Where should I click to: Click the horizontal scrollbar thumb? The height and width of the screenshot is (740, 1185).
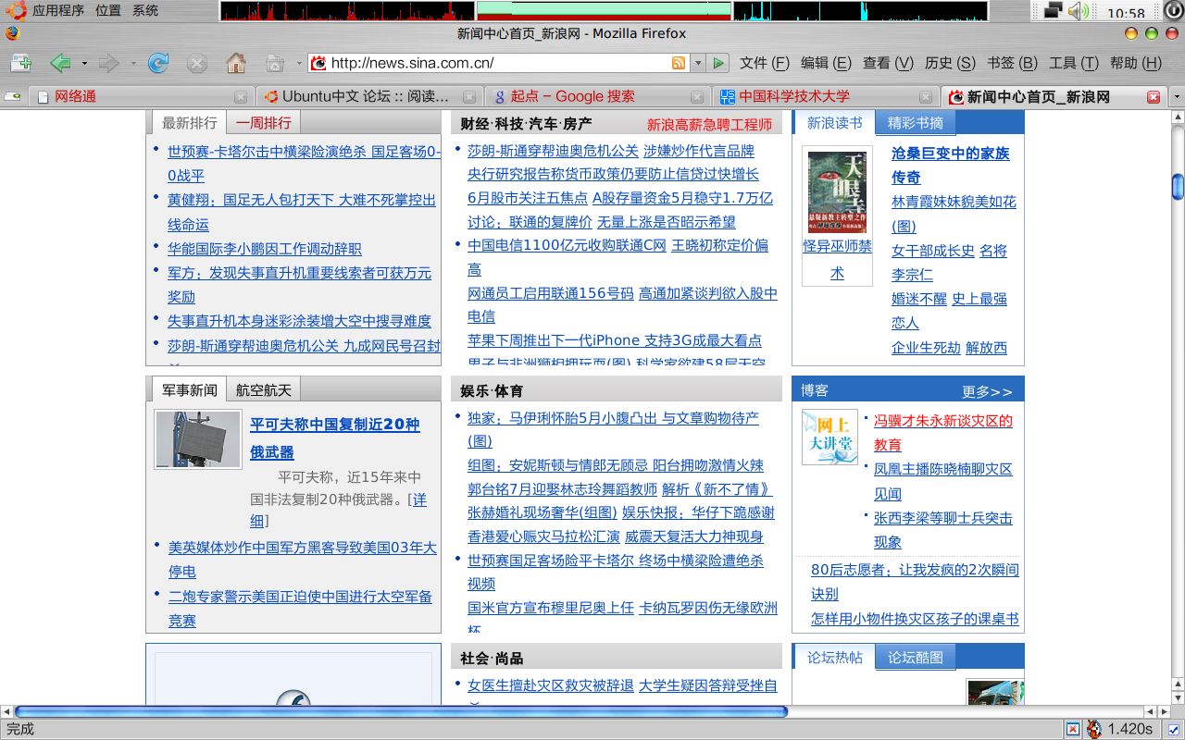click(x=400, y=711)
